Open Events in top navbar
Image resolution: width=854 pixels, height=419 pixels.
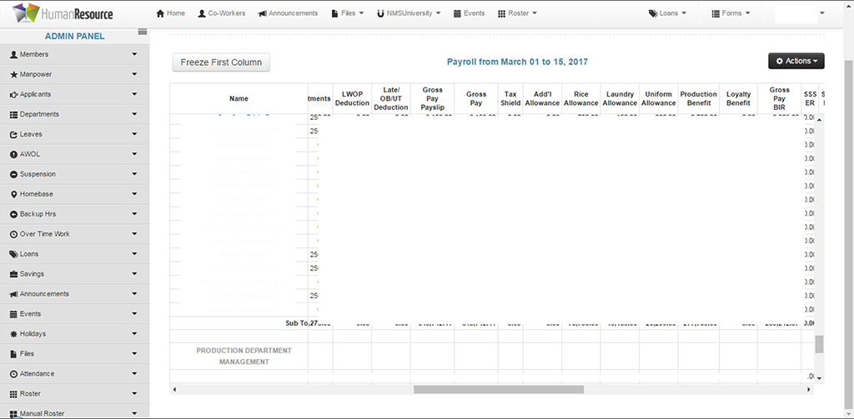[x=469, y=13]
